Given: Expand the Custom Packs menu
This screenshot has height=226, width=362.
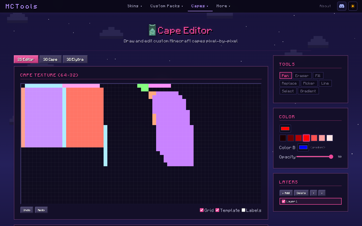Looking at the screenshot, I should [167, 6].
